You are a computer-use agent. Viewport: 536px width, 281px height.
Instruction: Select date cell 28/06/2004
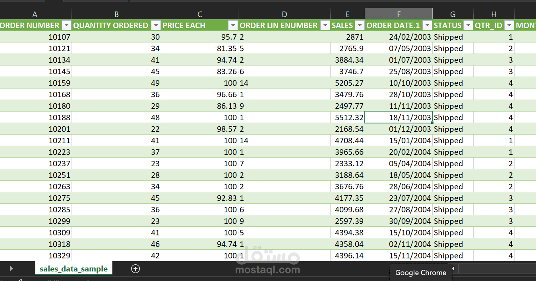[x=399, y=187]
